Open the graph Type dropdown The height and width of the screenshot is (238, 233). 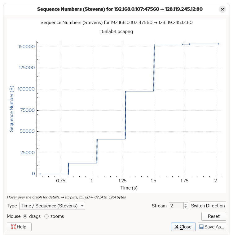tap(52, 206)
